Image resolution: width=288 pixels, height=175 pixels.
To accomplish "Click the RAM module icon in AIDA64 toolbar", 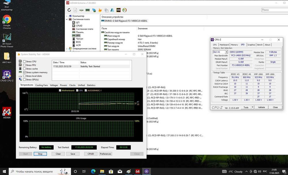I will click(88, 10).
